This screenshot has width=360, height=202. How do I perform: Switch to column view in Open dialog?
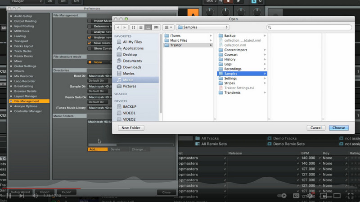pyautogui.click(x=148, y=27)
